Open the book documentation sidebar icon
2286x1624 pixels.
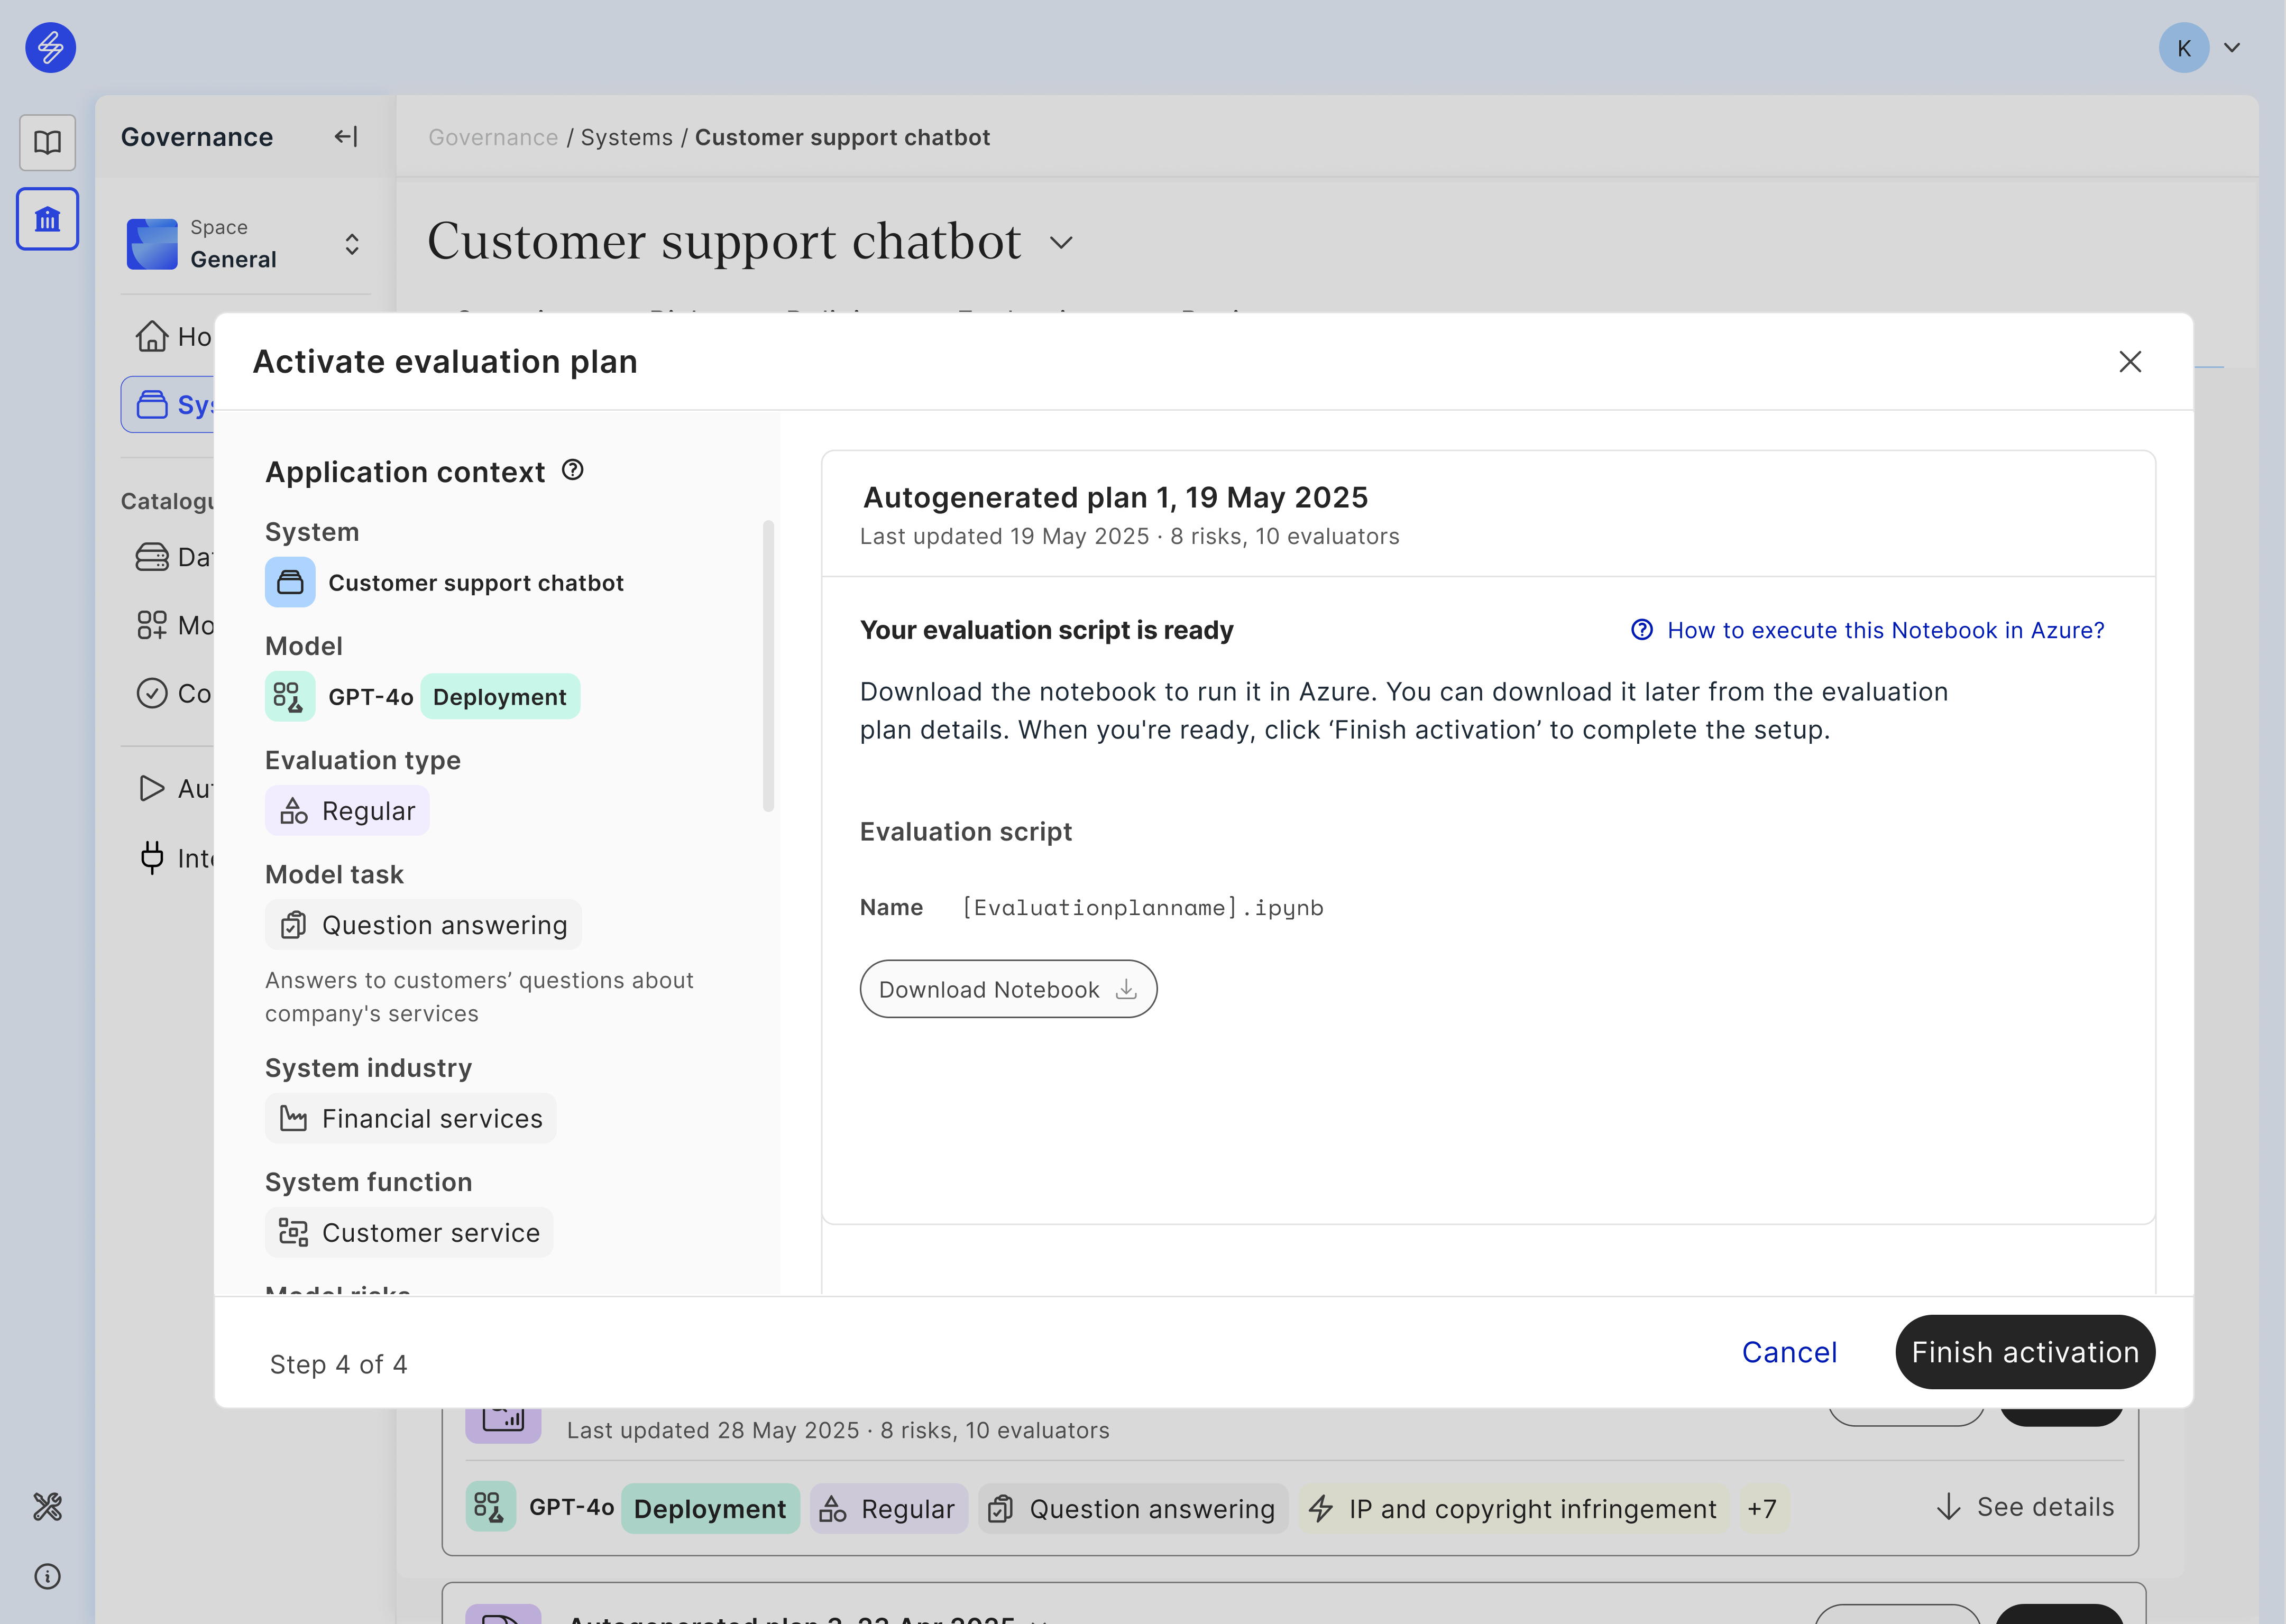pos(47,142)
